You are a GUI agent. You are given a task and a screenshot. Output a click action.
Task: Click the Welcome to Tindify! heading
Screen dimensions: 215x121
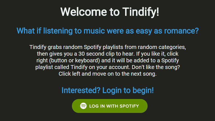click(110, 12)
